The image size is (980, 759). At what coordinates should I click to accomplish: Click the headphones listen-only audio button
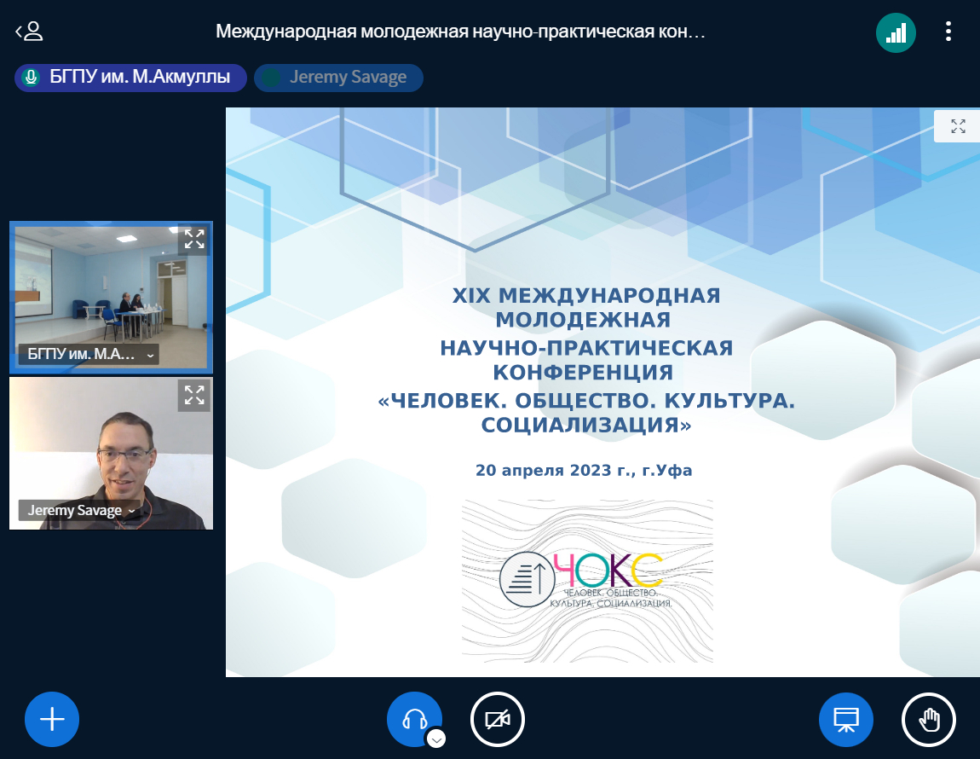coord(414,719)
